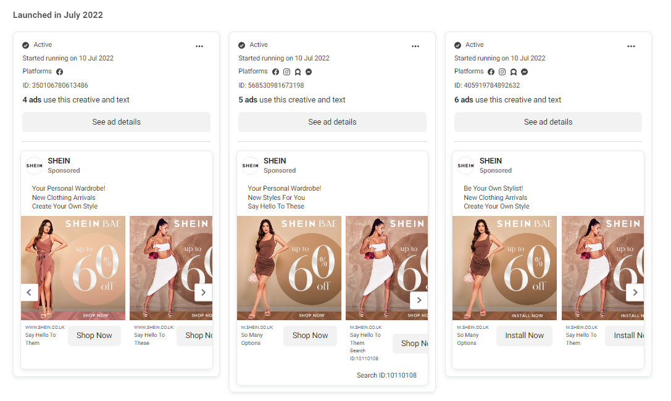This screenshot has height=401, width=671.
Task: Click Shop Now beside Search ID:10110108 slide
Action: (411, 343)
